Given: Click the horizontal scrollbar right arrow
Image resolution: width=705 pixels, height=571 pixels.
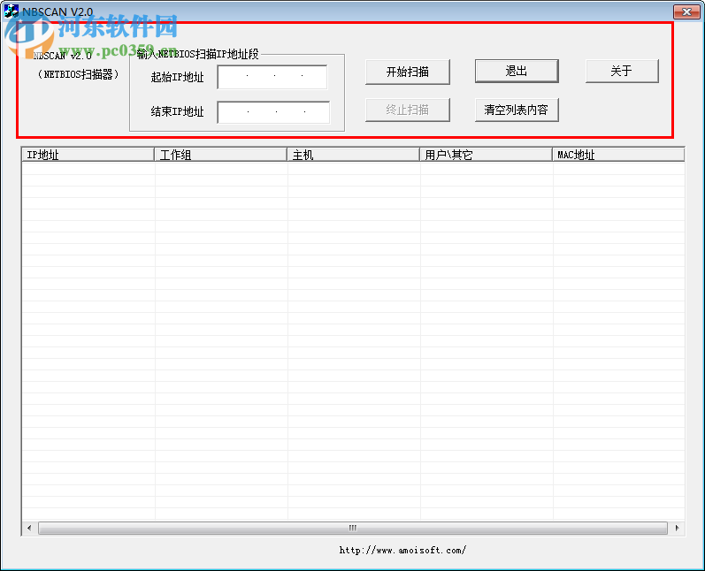Looking at the screenshot, I should 677,528.
